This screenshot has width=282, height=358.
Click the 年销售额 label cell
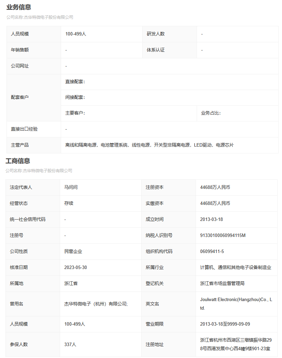33,50
